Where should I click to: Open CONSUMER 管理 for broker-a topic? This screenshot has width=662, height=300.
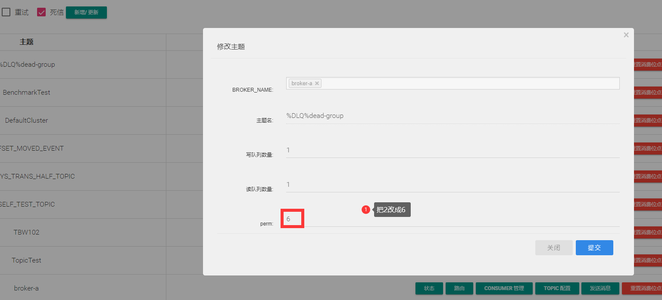tap(504, 288)
